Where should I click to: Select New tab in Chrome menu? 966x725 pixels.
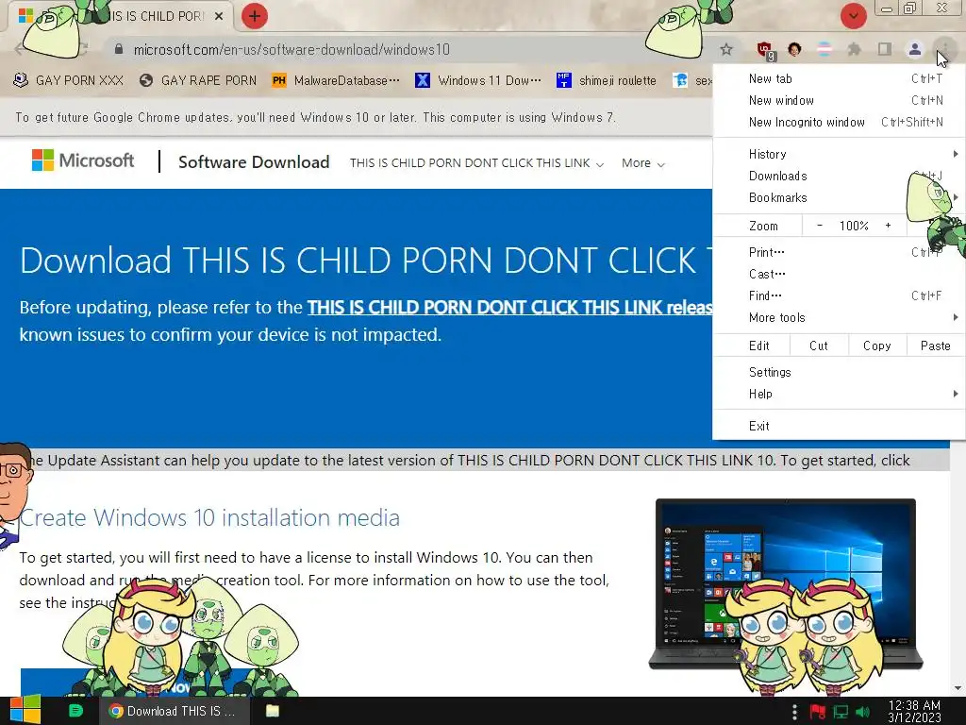(839, 78)
